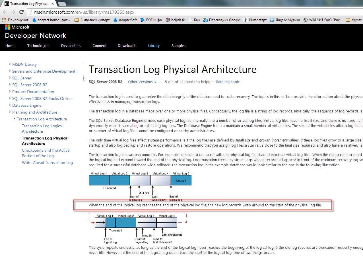Click the Developer Network title

36,36
